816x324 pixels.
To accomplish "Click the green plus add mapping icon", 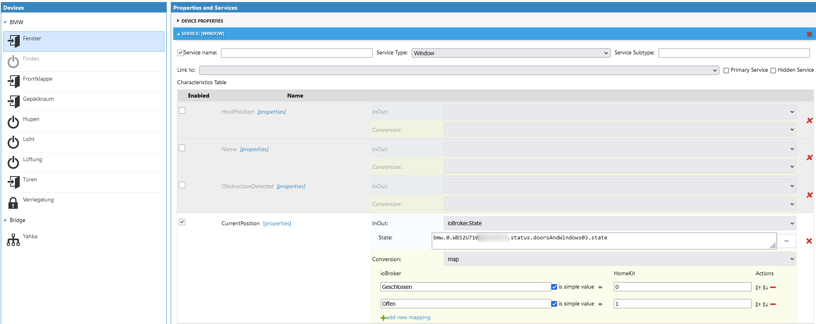I will (383, 318).
